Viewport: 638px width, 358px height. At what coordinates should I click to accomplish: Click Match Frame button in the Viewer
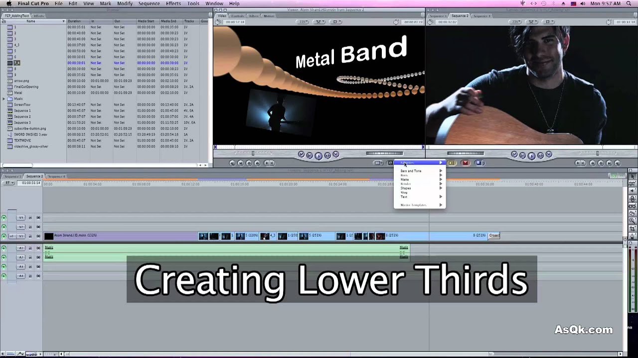click(232, 163)
